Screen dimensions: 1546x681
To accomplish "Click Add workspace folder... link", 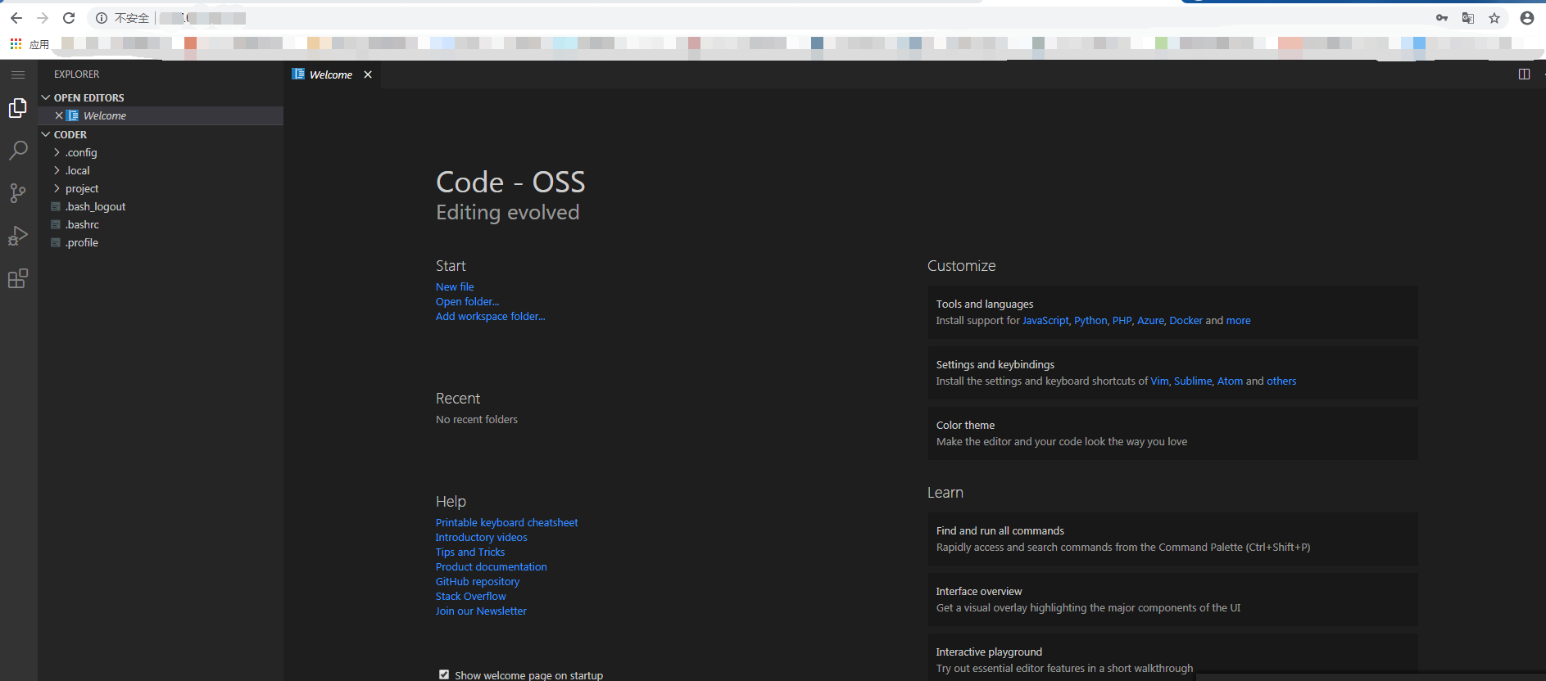I will pyautogui.click(x=490, y=317).
